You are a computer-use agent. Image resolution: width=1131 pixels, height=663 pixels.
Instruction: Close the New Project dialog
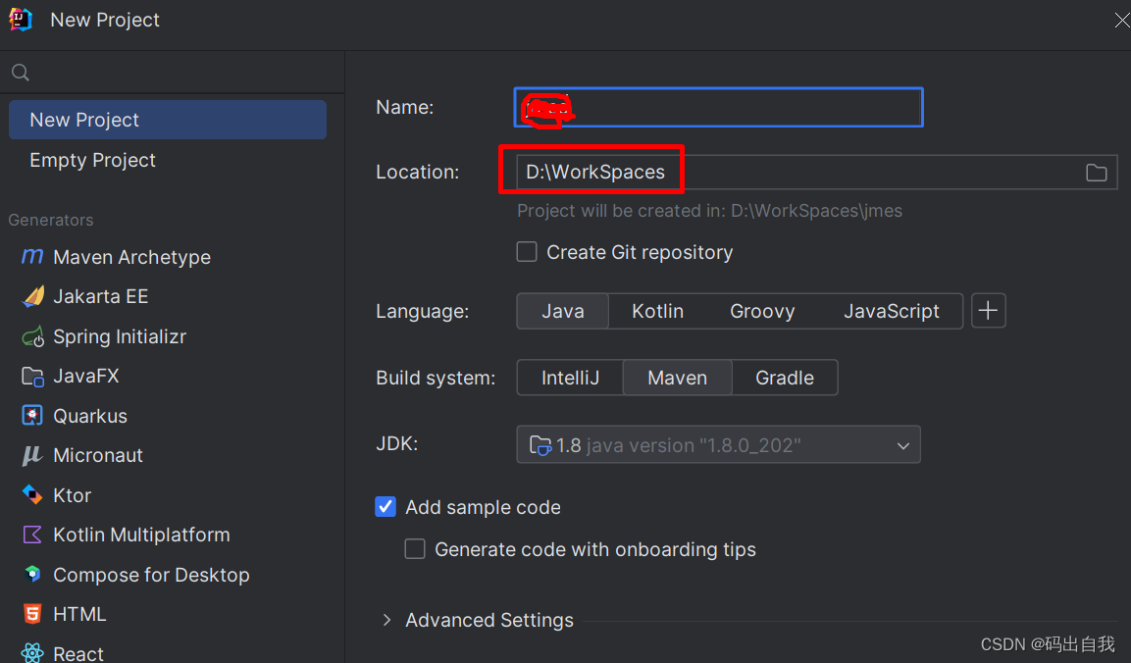(x=1121, y=21)
